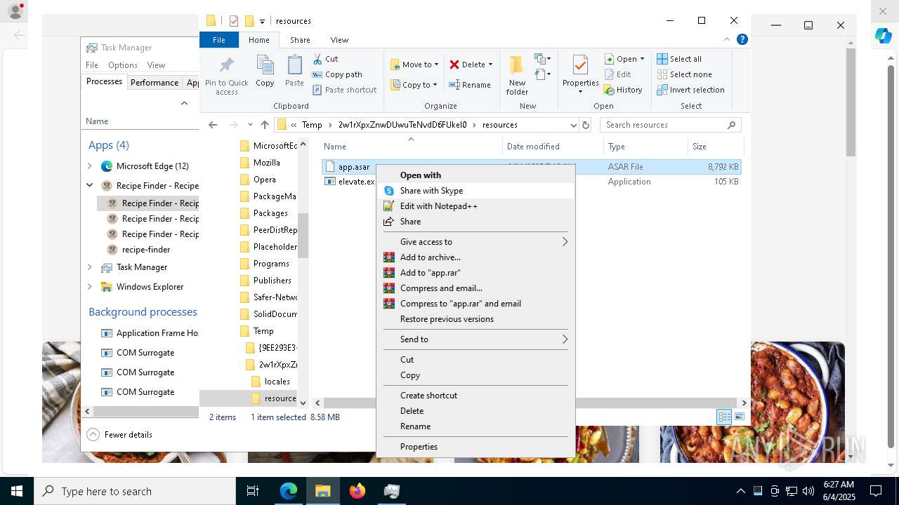
Task: Collapse Fewer details in Task Manager
Action: pos(119,435)
